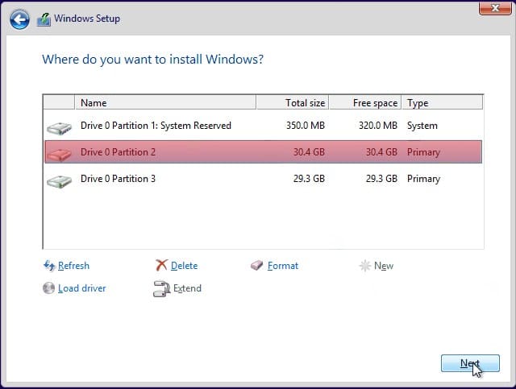Click Partition 2 total size 30.4 GB

click(x=309, y=152)
